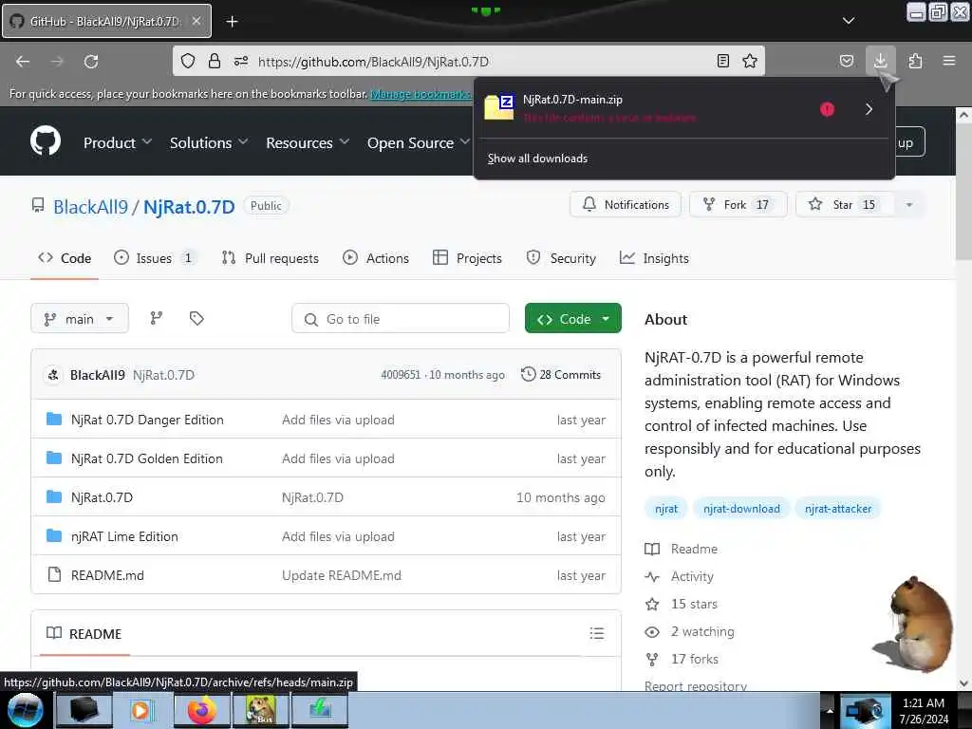
Task: Switch to the Insights tab
Action: pos(654,258)
